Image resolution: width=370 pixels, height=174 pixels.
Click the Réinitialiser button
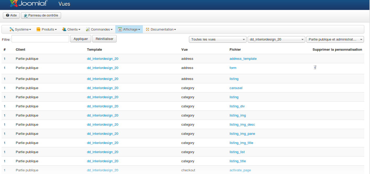(x=104, y=39)
